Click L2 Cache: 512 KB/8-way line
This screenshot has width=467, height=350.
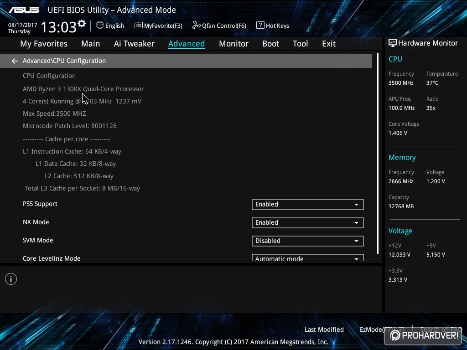coord(79,176)
